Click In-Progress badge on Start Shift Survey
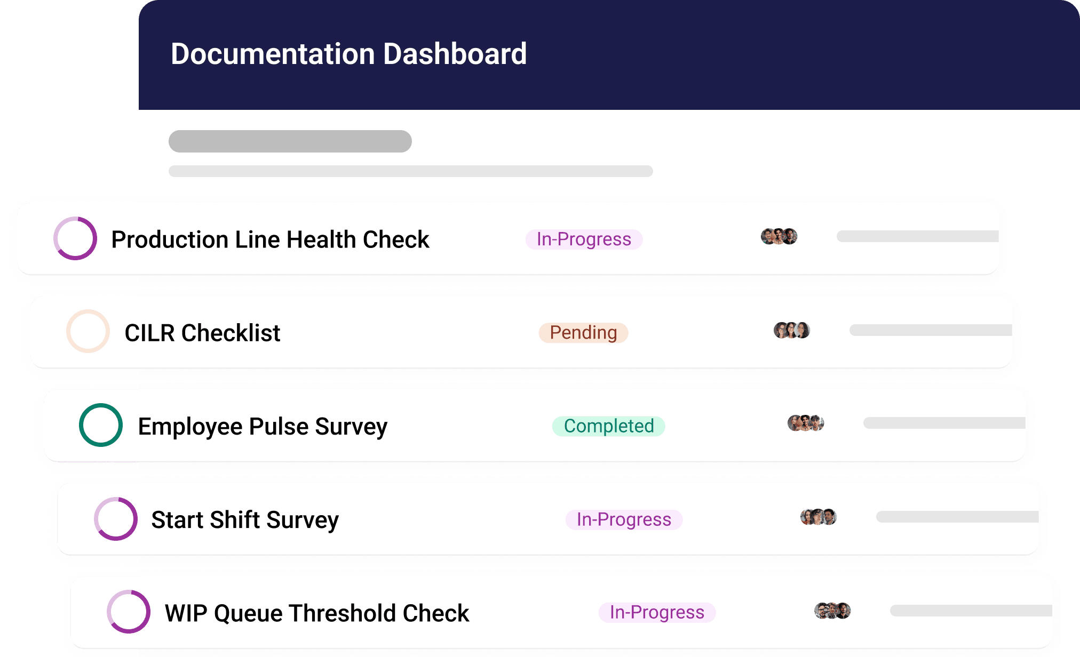The width and height of the screenshot is (1080, 657). tap(624, 519)
